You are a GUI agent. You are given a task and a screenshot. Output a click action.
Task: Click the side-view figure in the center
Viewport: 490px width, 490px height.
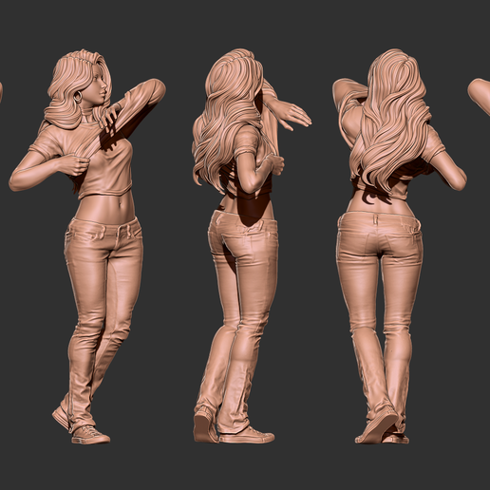252,246
